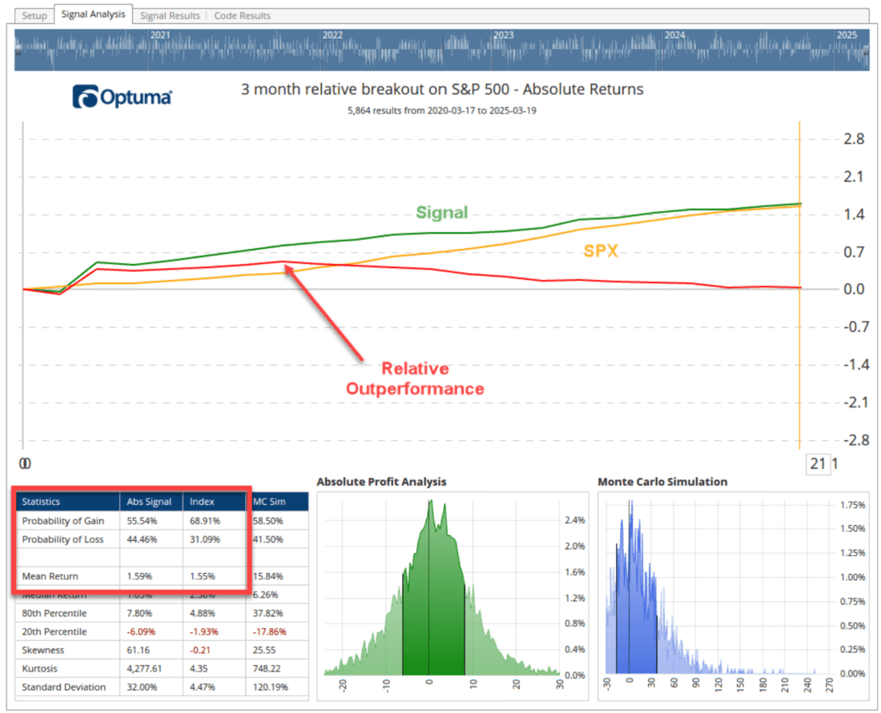The width and height of the screenshot is (881, 713).
Task: Click the '5,864 results' date range subtitle
Action: 441,110
